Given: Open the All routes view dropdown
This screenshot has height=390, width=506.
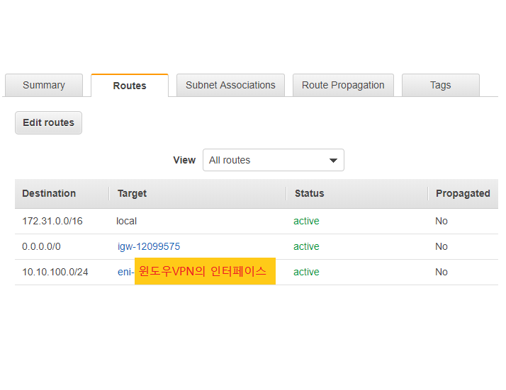Looking at the screenshot, I should click(x=274, y=160).
